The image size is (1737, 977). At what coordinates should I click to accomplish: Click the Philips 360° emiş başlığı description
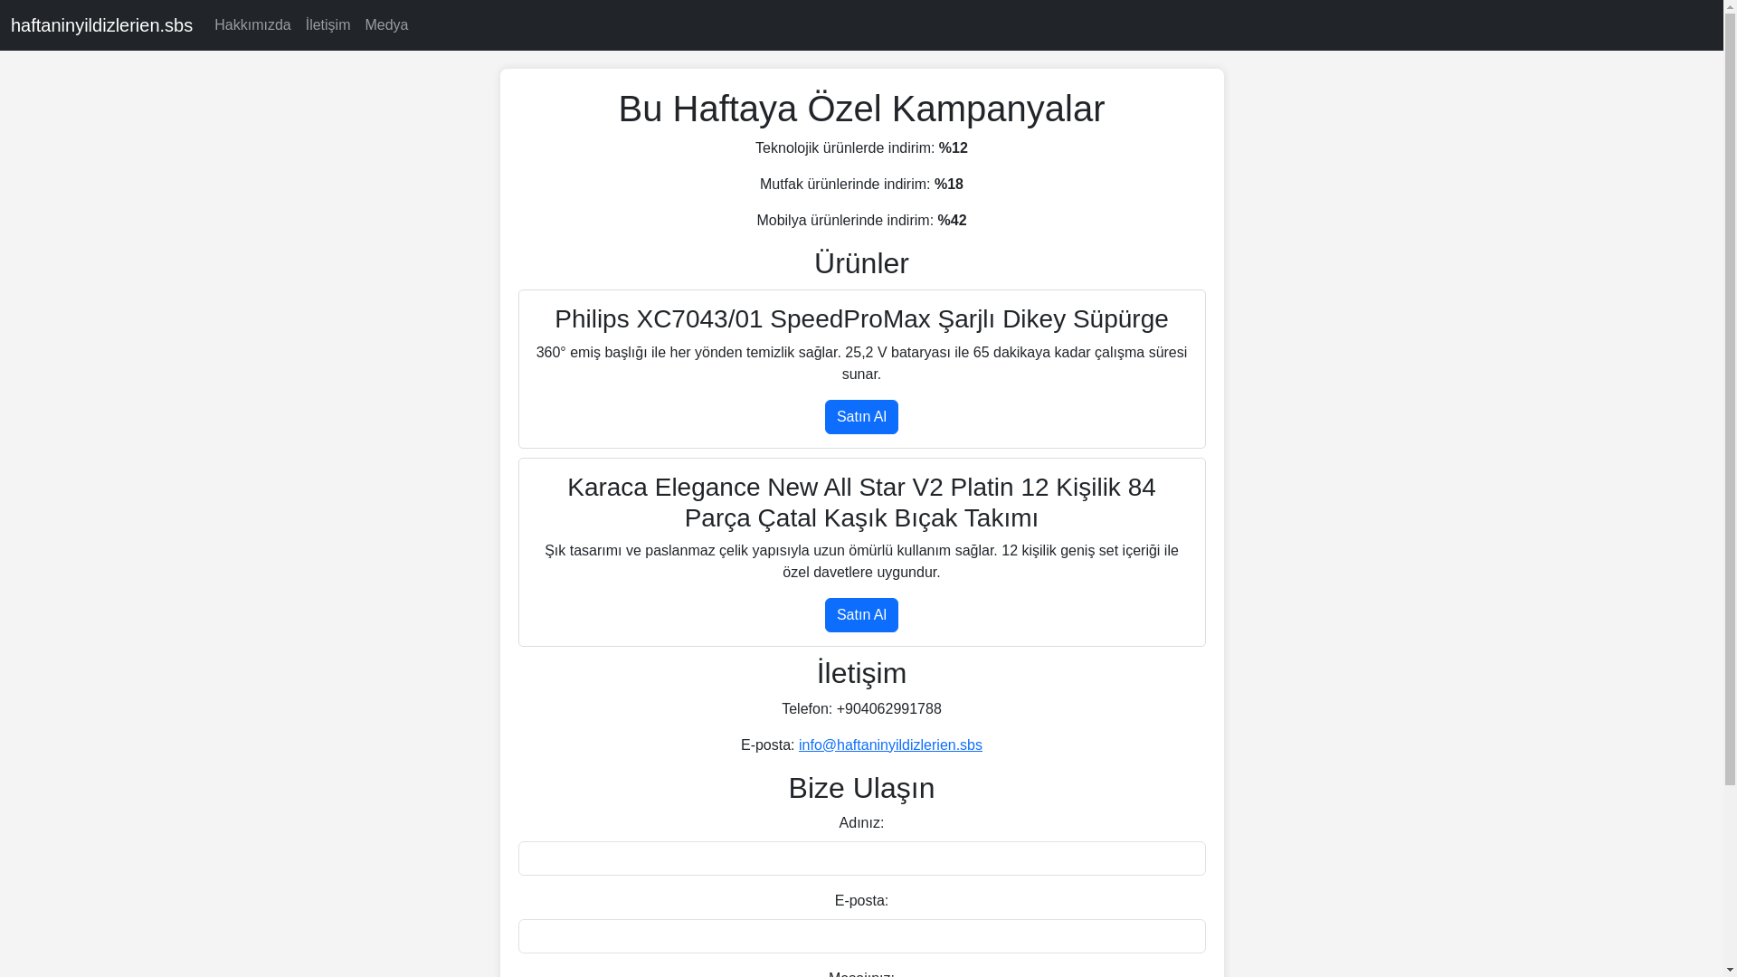click(861, 364)
